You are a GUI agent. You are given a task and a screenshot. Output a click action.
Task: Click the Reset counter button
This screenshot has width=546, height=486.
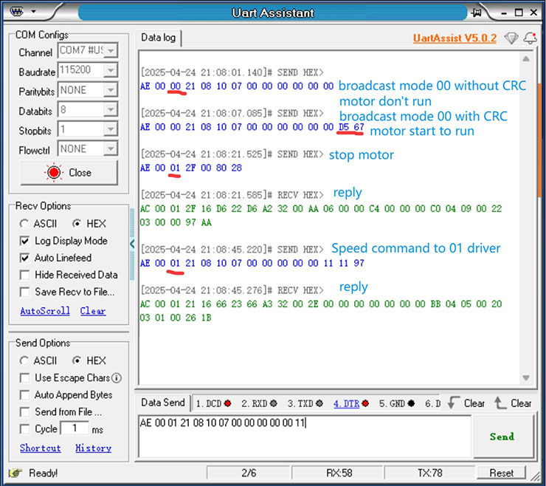(x=501, y=473)
